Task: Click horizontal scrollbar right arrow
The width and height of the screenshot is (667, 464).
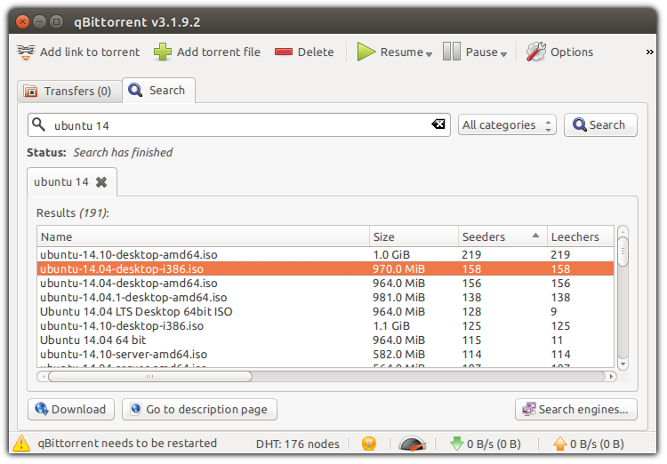Action: click(x=611, y=376)
